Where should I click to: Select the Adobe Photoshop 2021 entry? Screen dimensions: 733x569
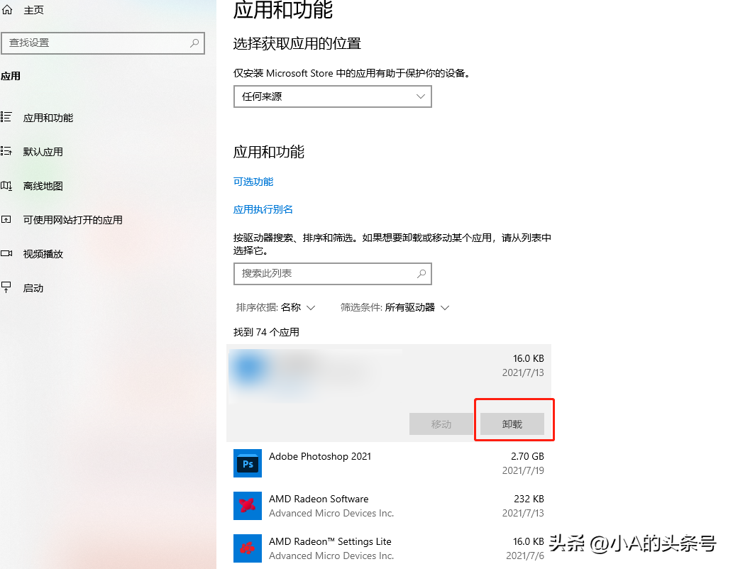tap(388, 463)
